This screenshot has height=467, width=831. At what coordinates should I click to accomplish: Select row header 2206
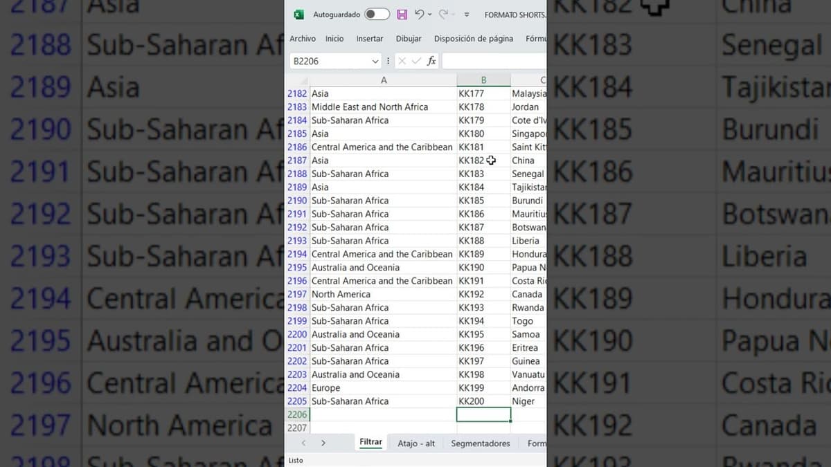point(297,414)
